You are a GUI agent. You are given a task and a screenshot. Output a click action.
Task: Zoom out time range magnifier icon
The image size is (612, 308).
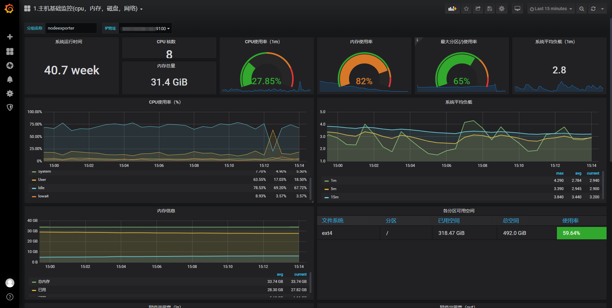[x=582, y=9]
